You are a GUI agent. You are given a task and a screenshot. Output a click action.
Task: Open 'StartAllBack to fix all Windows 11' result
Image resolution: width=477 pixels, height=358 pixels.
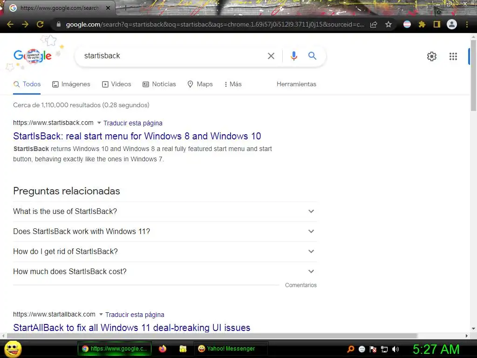(132, 328)
